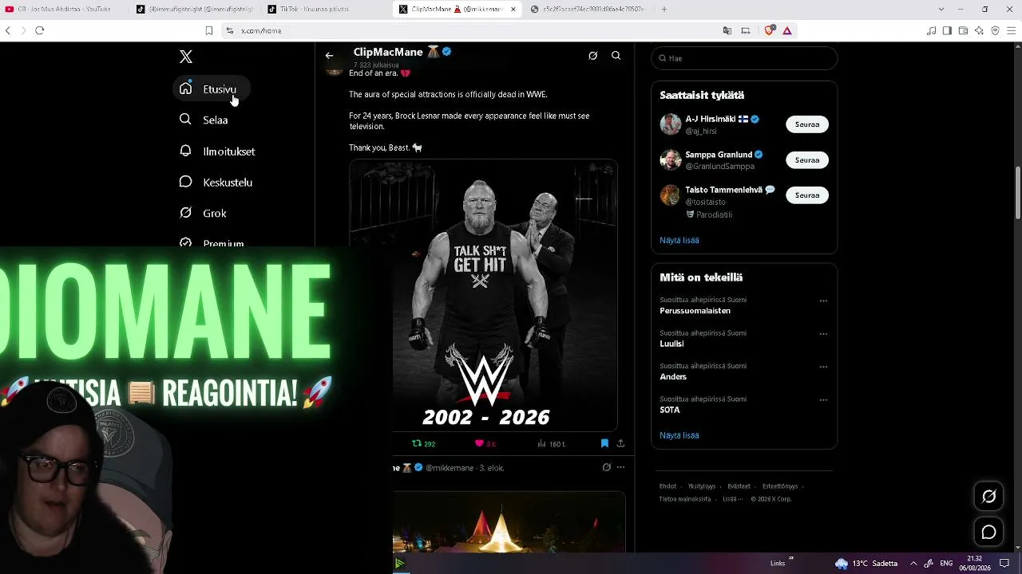Image resolution: width=1022 pixels, height=574 pixels.
Task: Open Brave Leo AI sparkle icon
Action: [979, 30]
